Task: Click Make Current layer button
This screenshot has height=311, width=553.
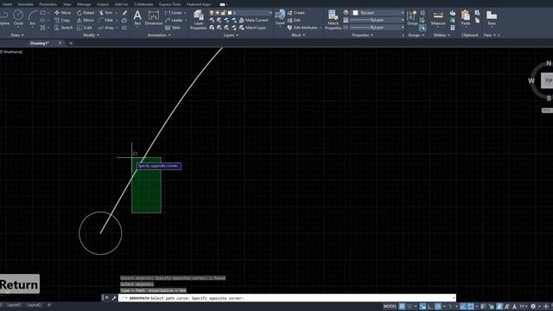Action: (x=253, y=20)
